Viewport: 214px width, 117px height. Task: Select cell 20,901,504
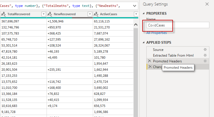[x=23, y=70]
